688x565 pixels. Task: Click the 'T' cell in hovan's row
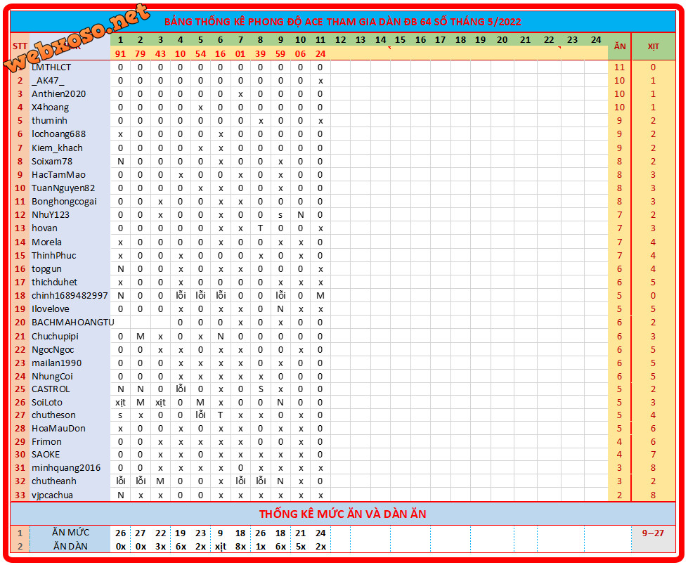(x=260, y=228)
